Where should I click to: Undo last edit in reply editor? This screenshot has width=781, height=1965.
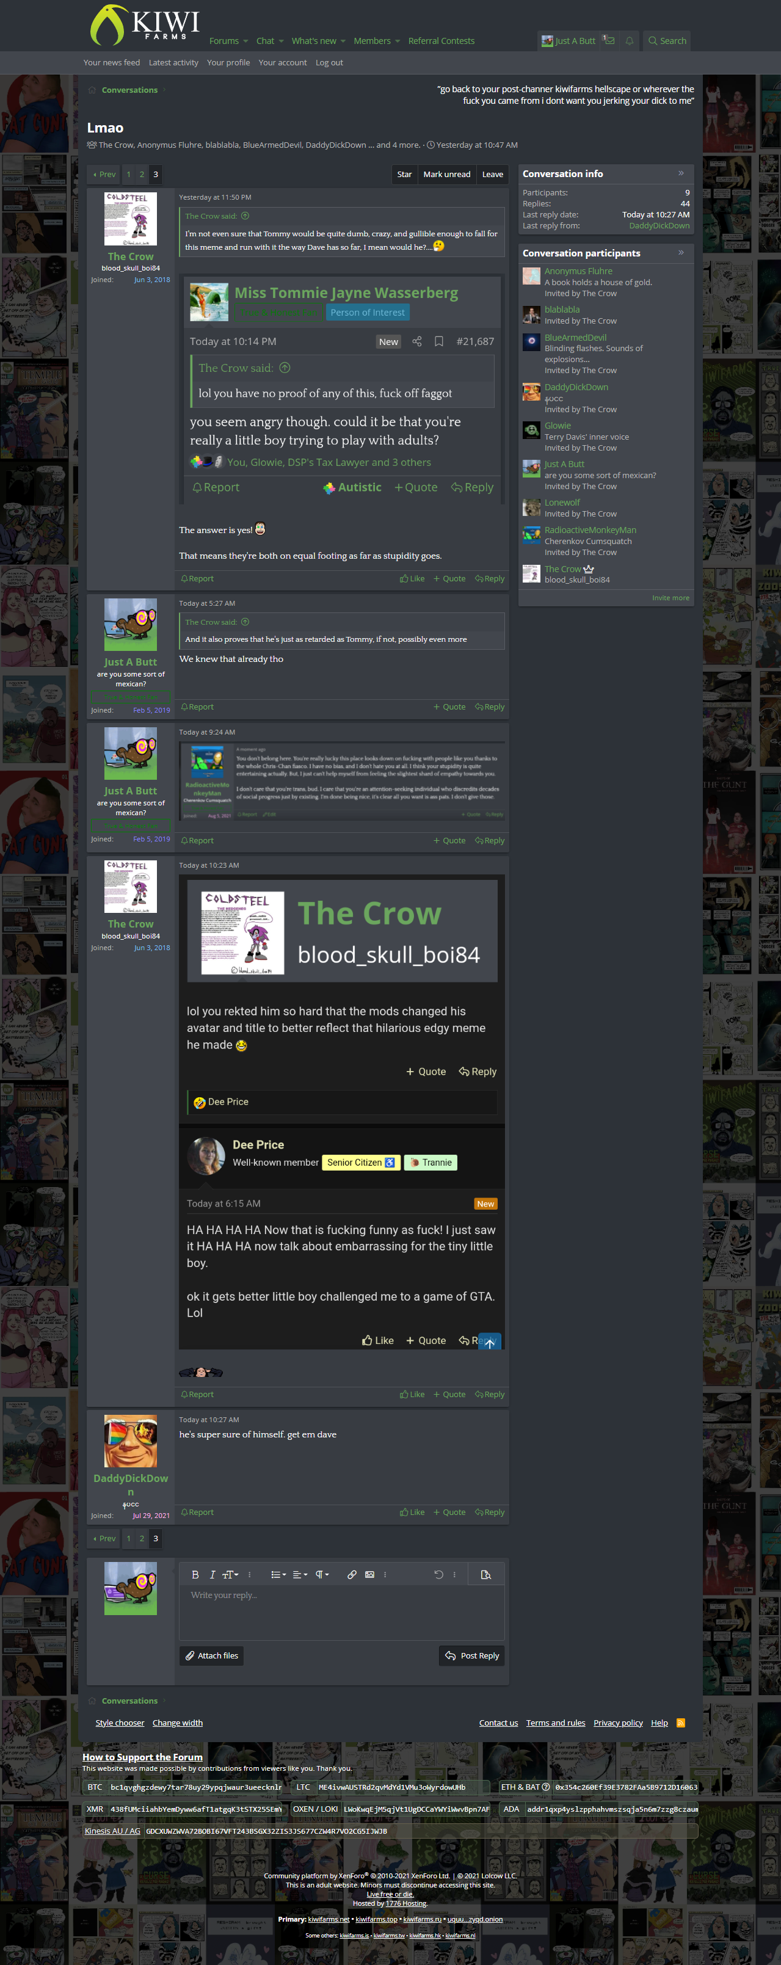point(438,1574)
